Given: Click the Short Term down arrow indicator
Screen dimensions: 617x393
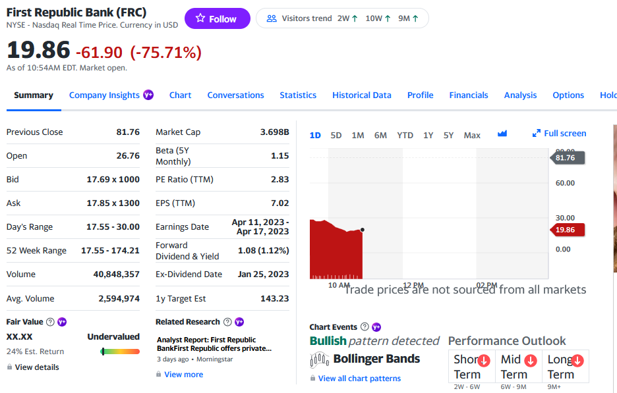Looking at the screenshot, I should (484, 360).
